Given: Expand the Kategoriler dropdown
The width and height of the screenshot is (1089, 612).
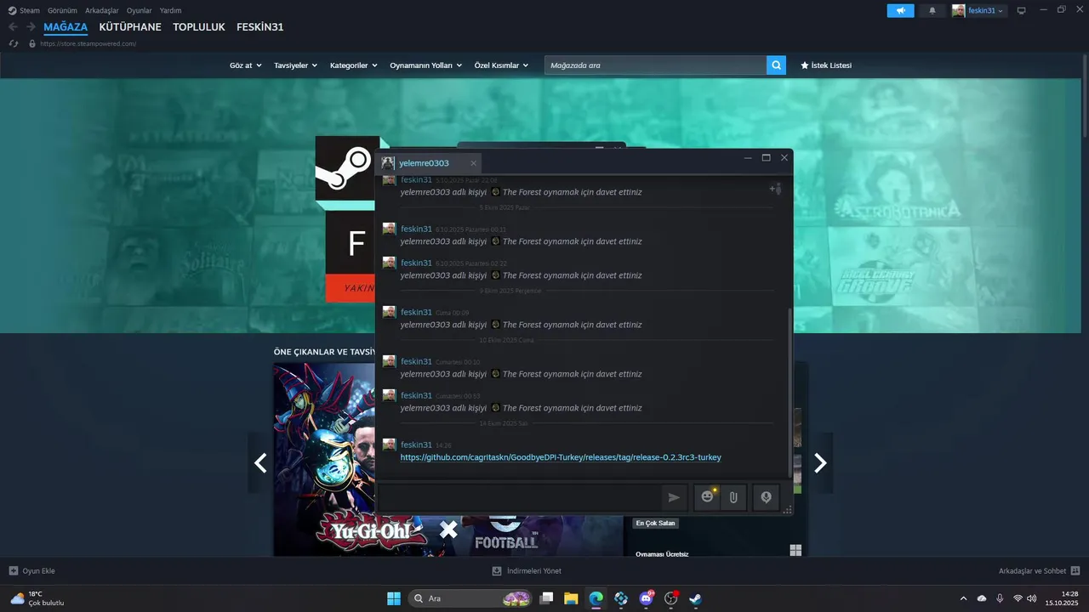Looking at the screenshot, I should pyautogui.click(x=353, y=65).
